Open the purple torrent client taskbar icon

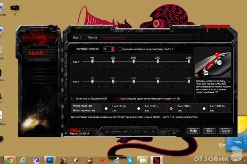[x=36, y=160]
